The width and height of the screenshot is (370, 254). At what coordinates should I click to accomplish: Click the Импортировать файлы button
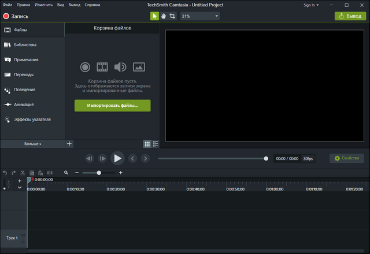tap(112, 106)
